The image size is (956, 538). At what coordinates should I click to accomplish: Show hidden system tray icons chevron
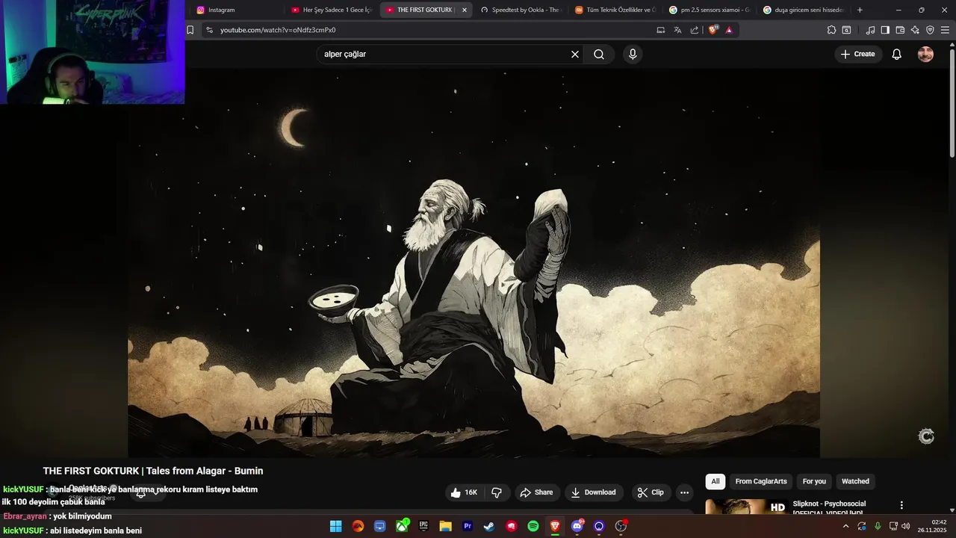[845, 526]
